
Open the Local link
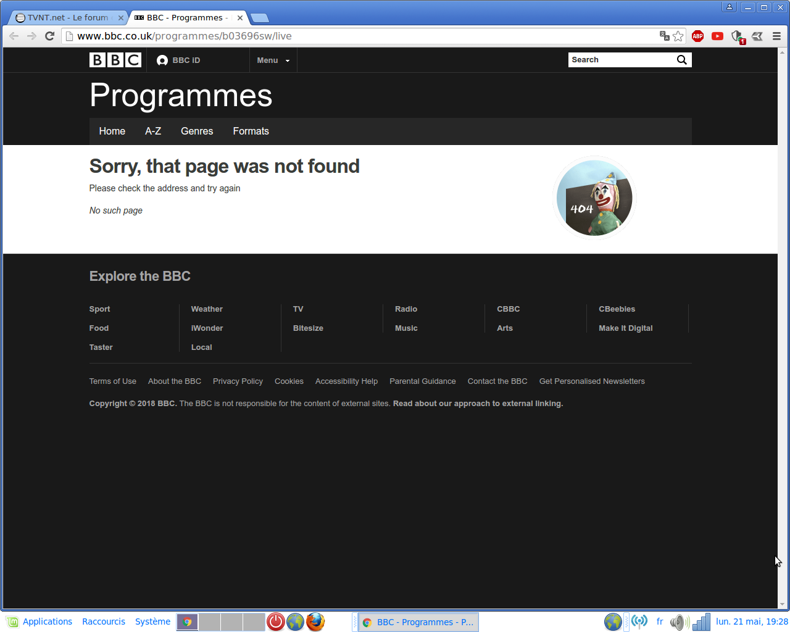[x=201, y=347]
